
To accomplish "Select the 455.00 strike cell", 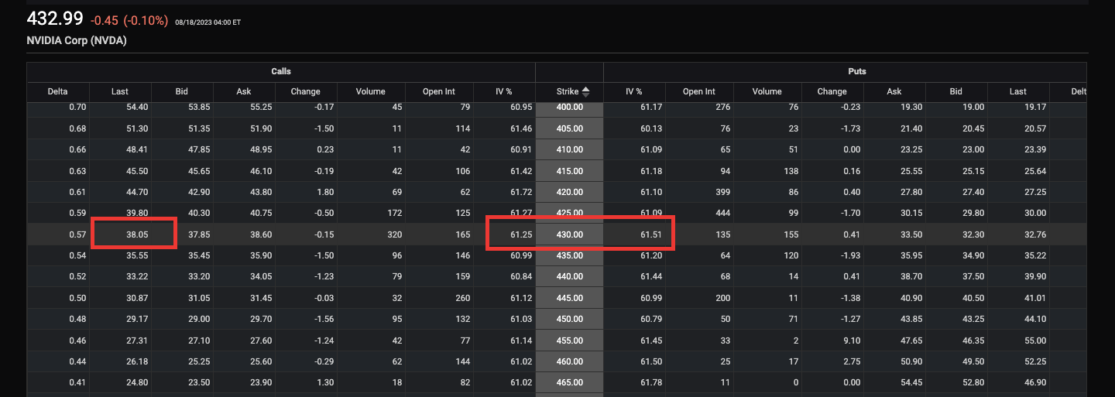I will (x=569, y=341).
